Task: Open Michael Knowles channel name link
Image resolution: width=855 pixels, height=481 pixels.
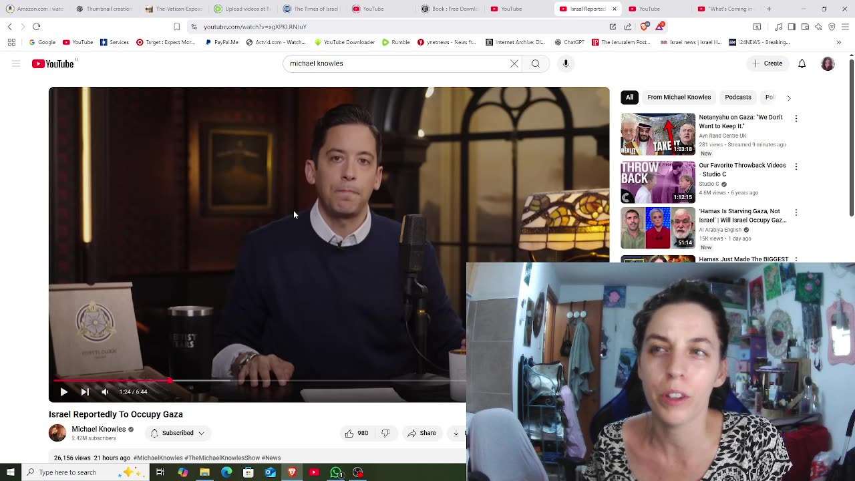Action: pyautogui.click(x=99, y=429)
